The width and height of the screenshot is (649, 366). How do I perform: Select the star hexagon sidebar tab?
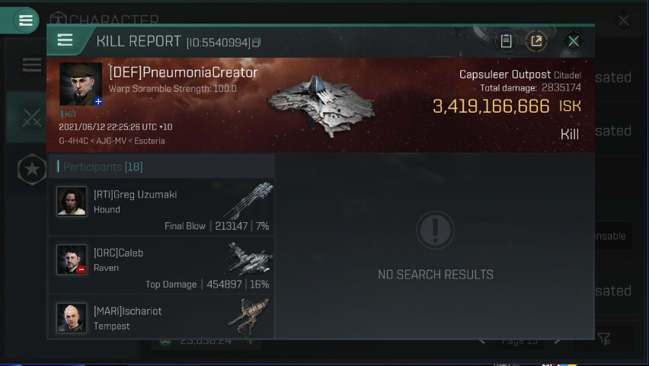tap(31, 169)
